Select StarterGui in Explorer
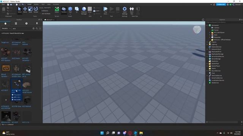 (215, 61)
